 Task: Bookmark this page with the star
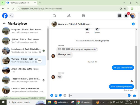[125, 9]
